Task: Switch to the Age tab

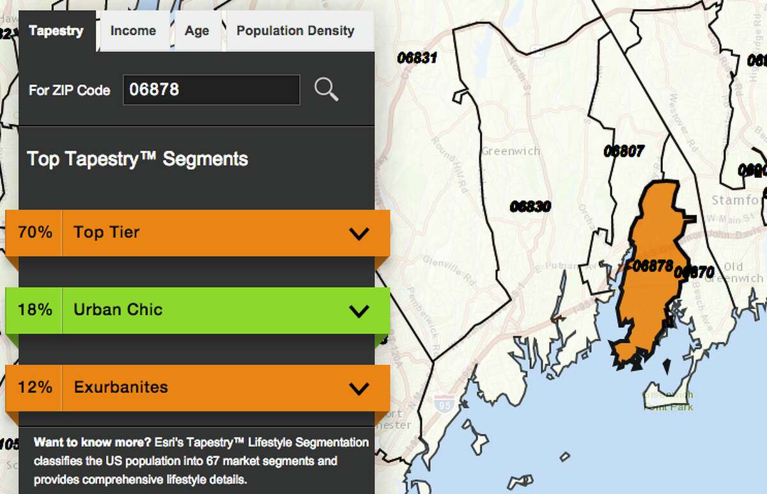Action: tap(197, 30)
